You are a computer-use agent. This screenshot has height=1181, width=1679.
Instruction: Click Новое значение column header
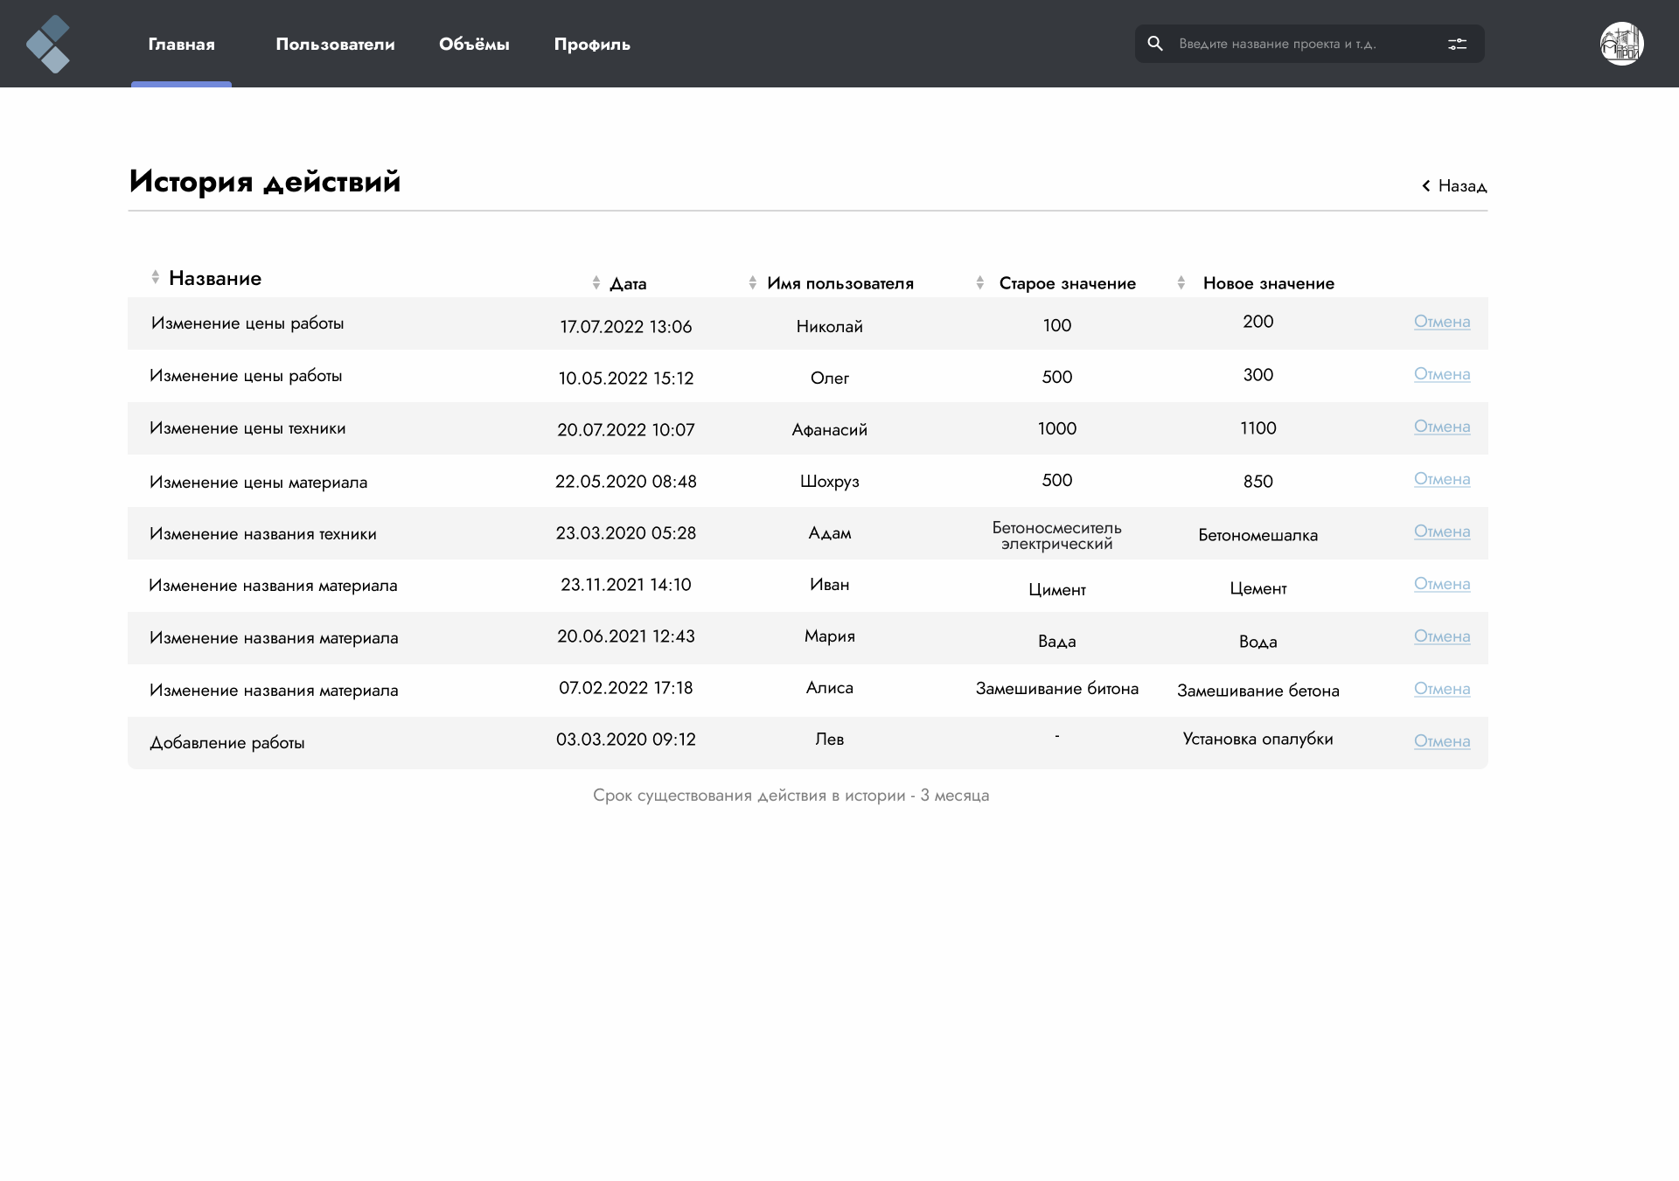[1269, 283]
